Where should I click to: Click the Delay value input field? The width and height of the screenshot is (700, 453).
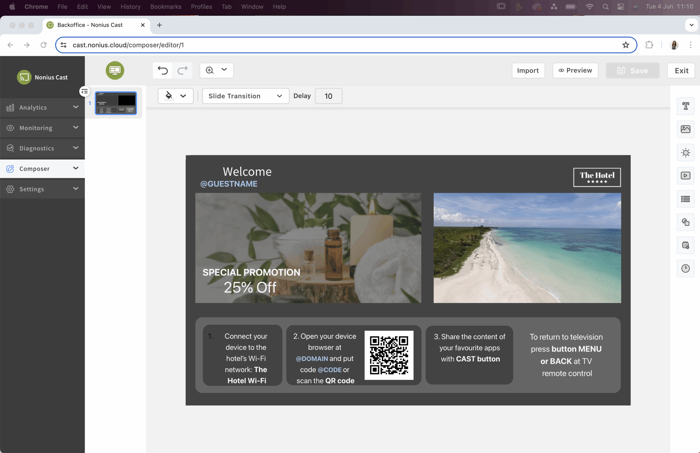click(328, 96)
